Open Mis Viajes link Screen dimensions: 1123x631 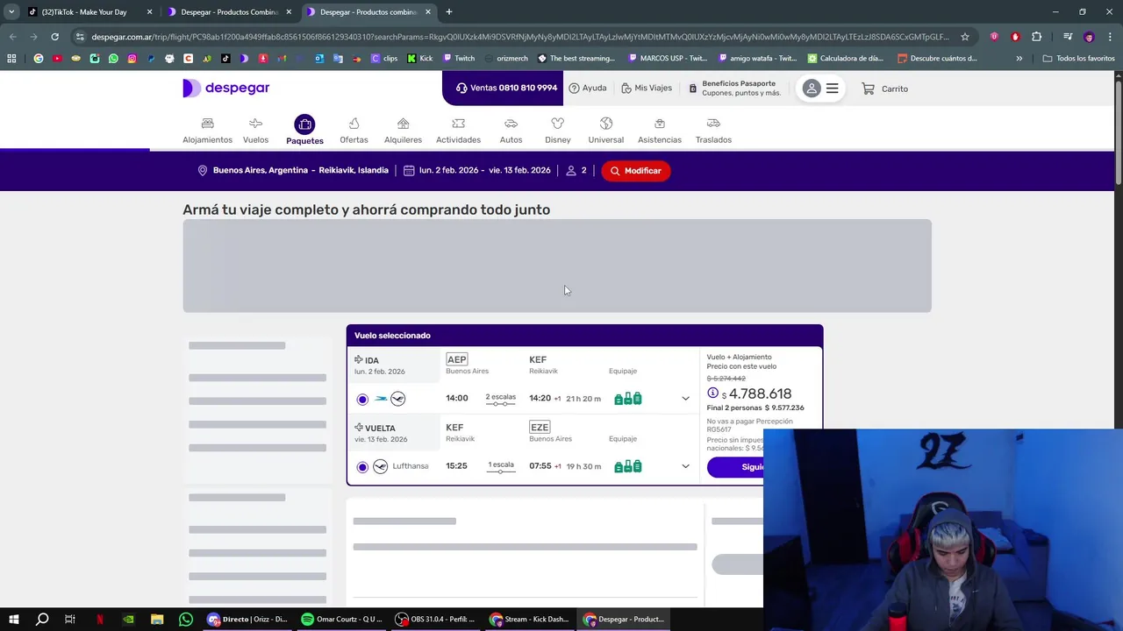pyautogui.click(x=647, y=89)
